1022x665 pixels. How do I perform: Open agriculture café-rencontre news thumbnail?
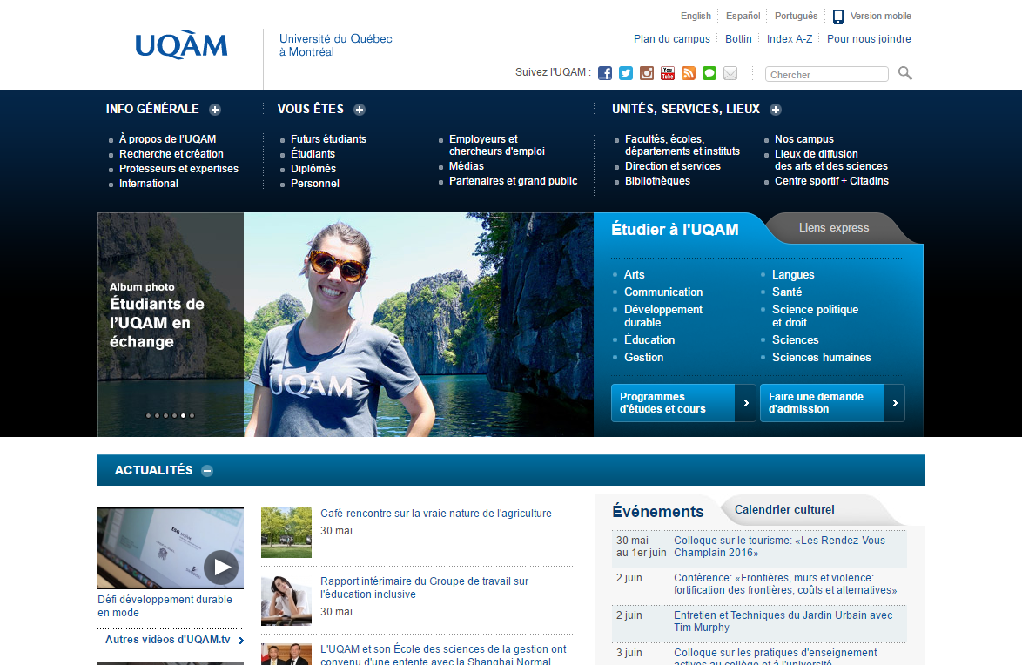[x=286, y=533]
